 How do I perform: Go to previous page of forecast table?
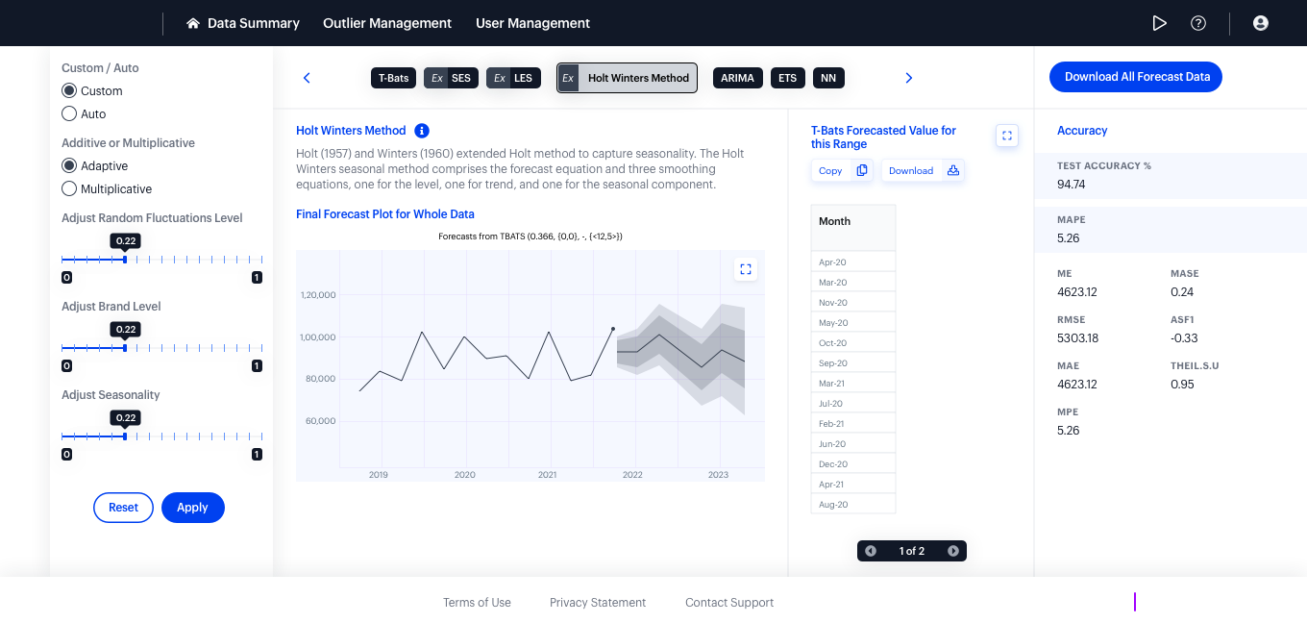pyautogui.click(x=871, y=551)
